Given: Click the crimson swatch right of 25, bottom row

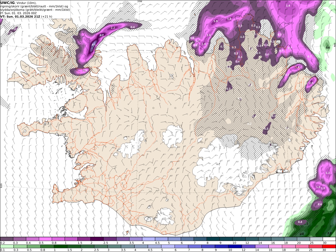Looking at the screenshot, I should pos(316,246).
